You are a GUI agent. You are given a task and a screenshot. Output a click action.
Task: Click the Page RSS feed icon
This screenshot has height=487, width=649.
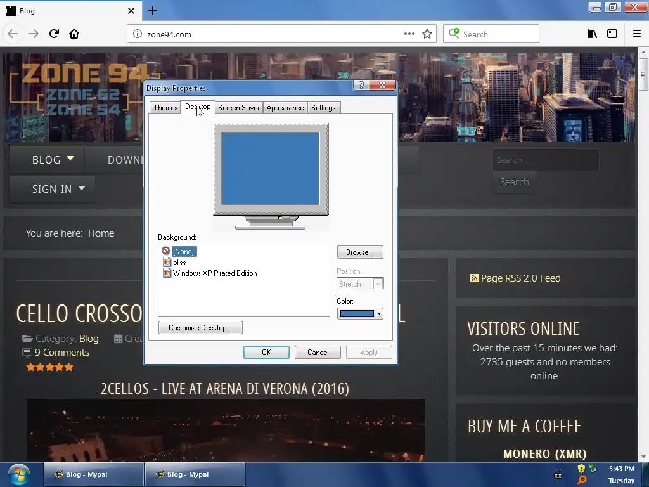point(474,278)
